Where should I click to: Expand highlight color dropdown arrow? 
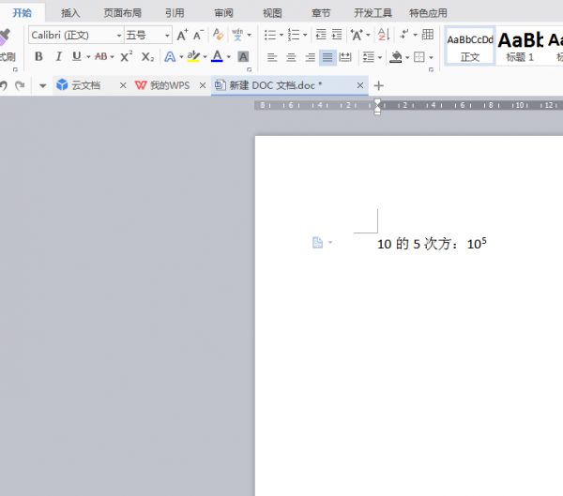(205, 57)
